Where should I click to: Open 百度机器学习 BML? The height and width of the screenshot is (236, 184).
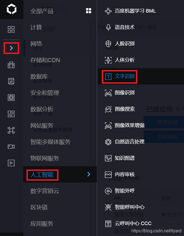click(x=135, y=11)
